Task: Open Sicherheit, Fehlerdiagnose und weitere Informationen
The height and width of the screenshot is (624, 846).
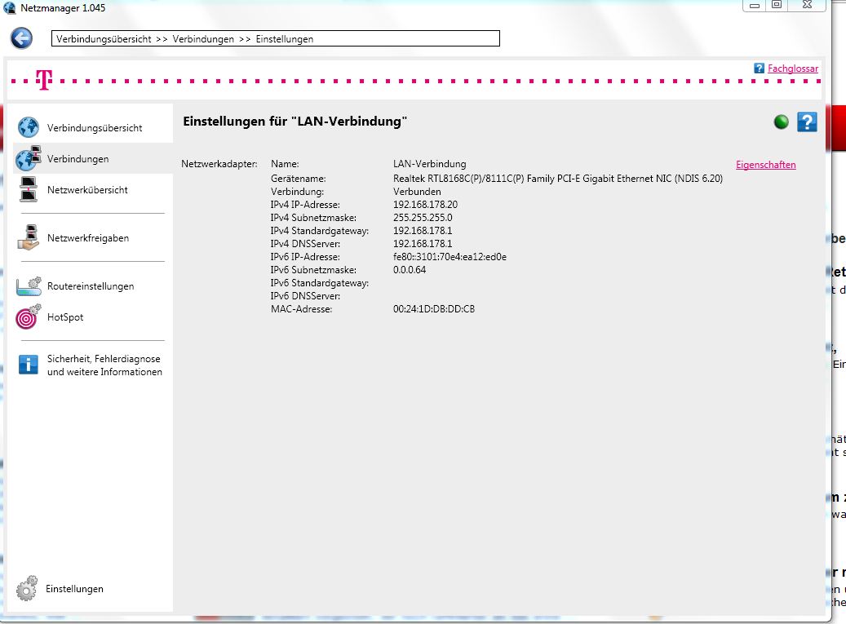Action: pyautogui.click(x=104, y=365)
